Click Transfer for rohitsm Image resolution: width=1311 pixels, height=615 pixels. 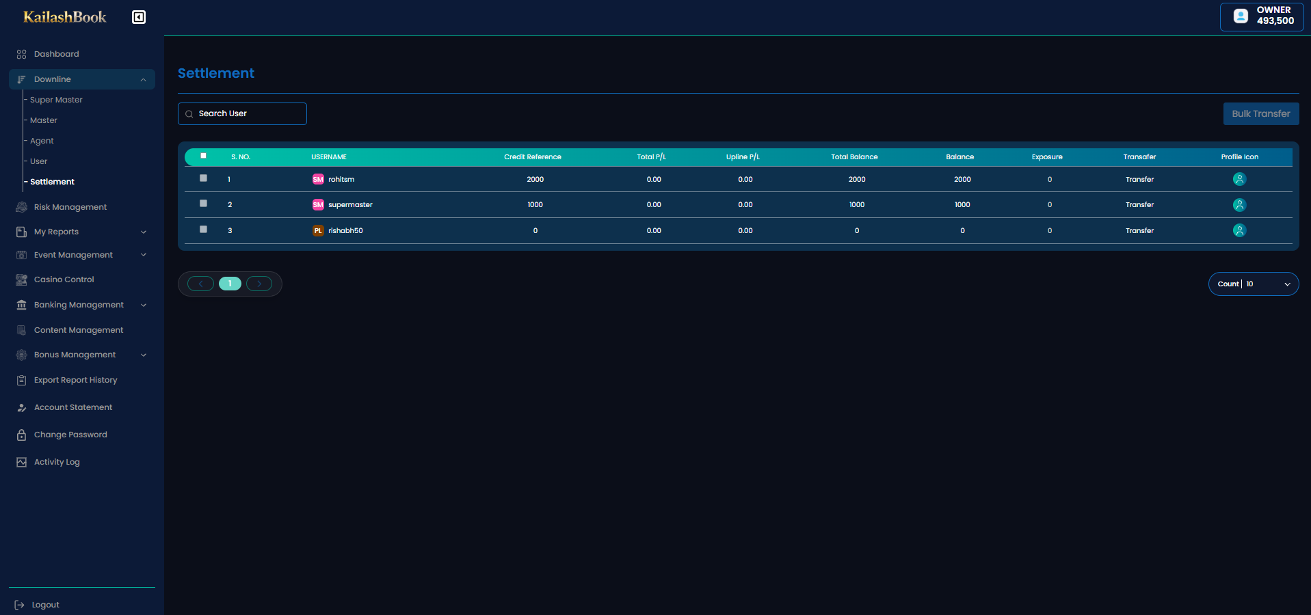(1139, 179)
